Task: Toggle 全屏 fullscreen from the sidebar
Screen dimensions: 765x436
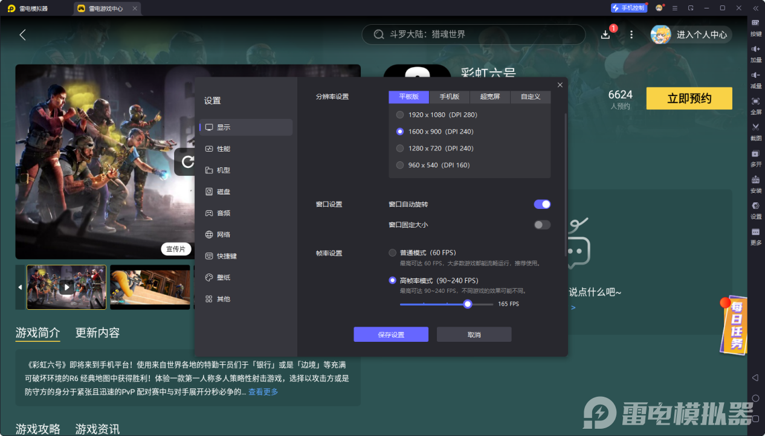Action: (756, 105)
